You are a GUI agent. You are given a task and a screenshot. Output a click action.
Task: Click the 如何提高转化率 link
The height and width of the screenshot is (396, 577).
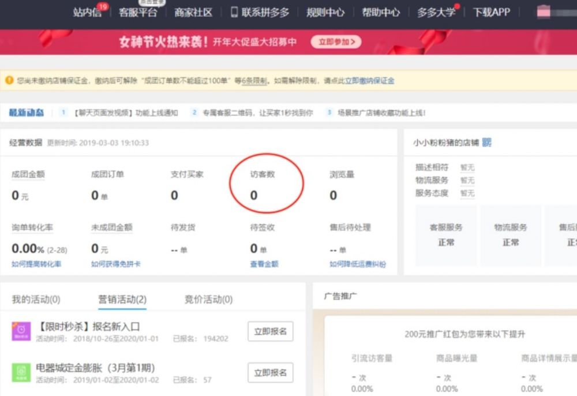(36, 264)
